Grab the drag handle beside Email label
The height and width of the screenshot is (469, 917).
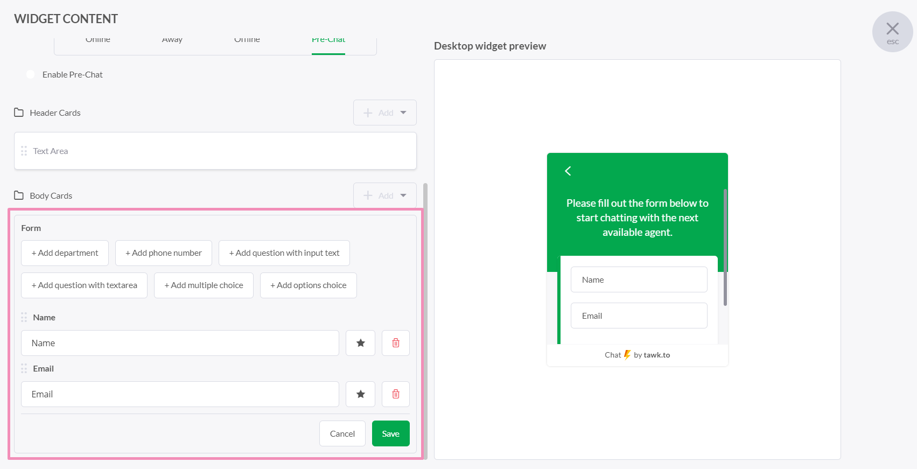pos(24,368)
